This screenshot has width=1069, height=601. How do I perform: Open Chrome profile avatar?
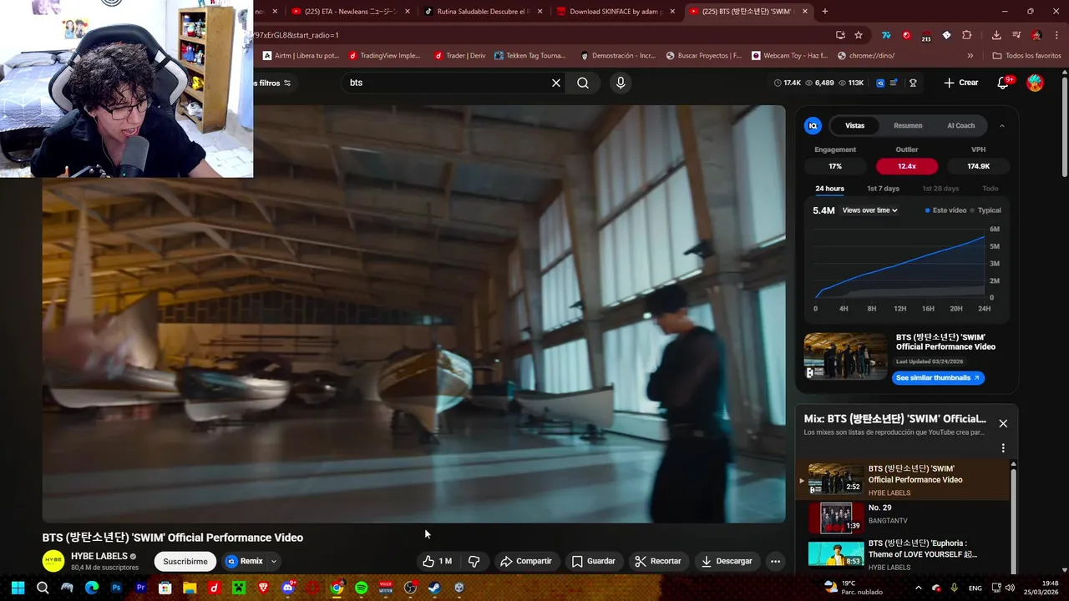(1036, 35)
